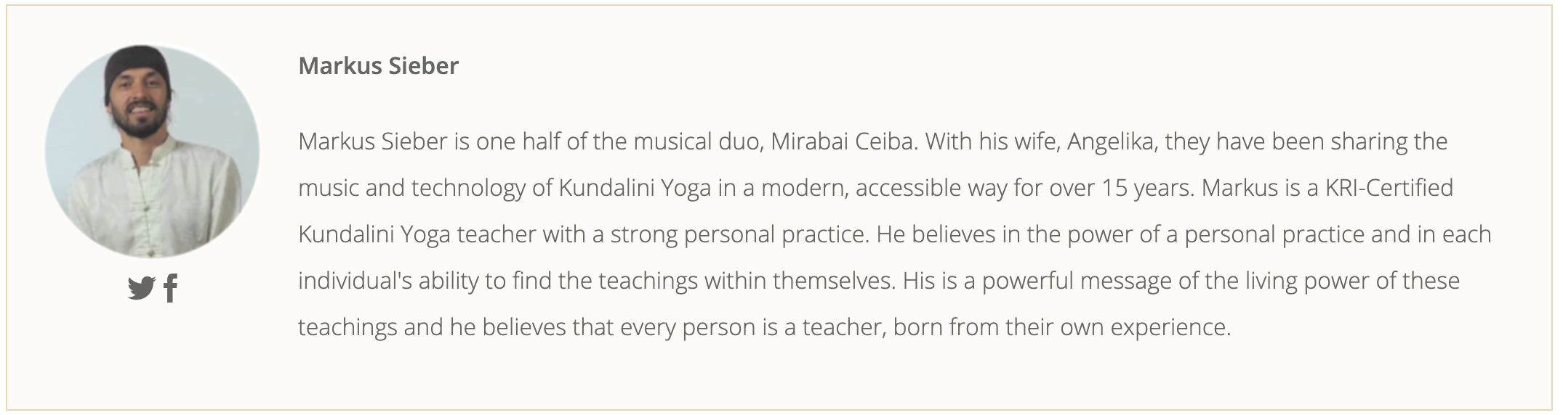Open the Facebook icon below photo

[x=171, y=289]
